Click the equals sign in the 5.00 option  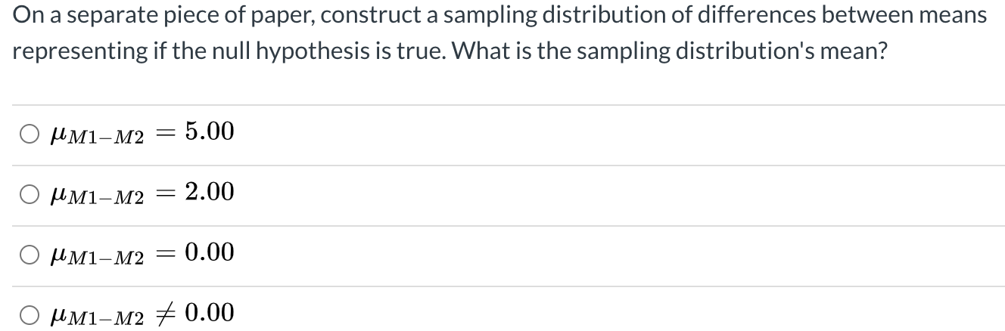tap(167, 133)
